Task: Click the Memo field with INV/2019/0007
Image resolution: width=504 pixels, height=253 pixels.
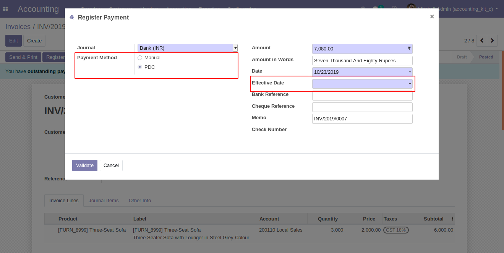Action: click(362, 119)
